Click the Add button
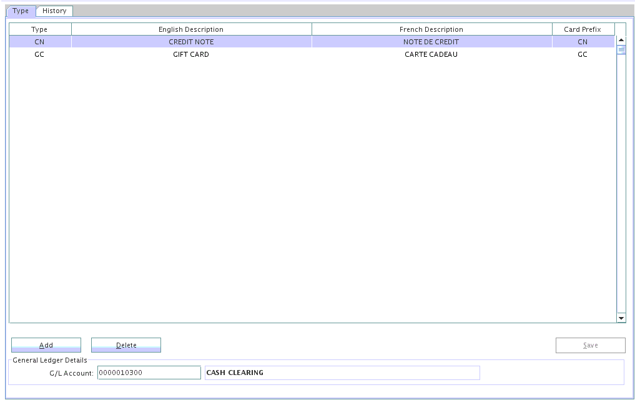This screenshot has height=400, width=635. (x=46, y=345)
